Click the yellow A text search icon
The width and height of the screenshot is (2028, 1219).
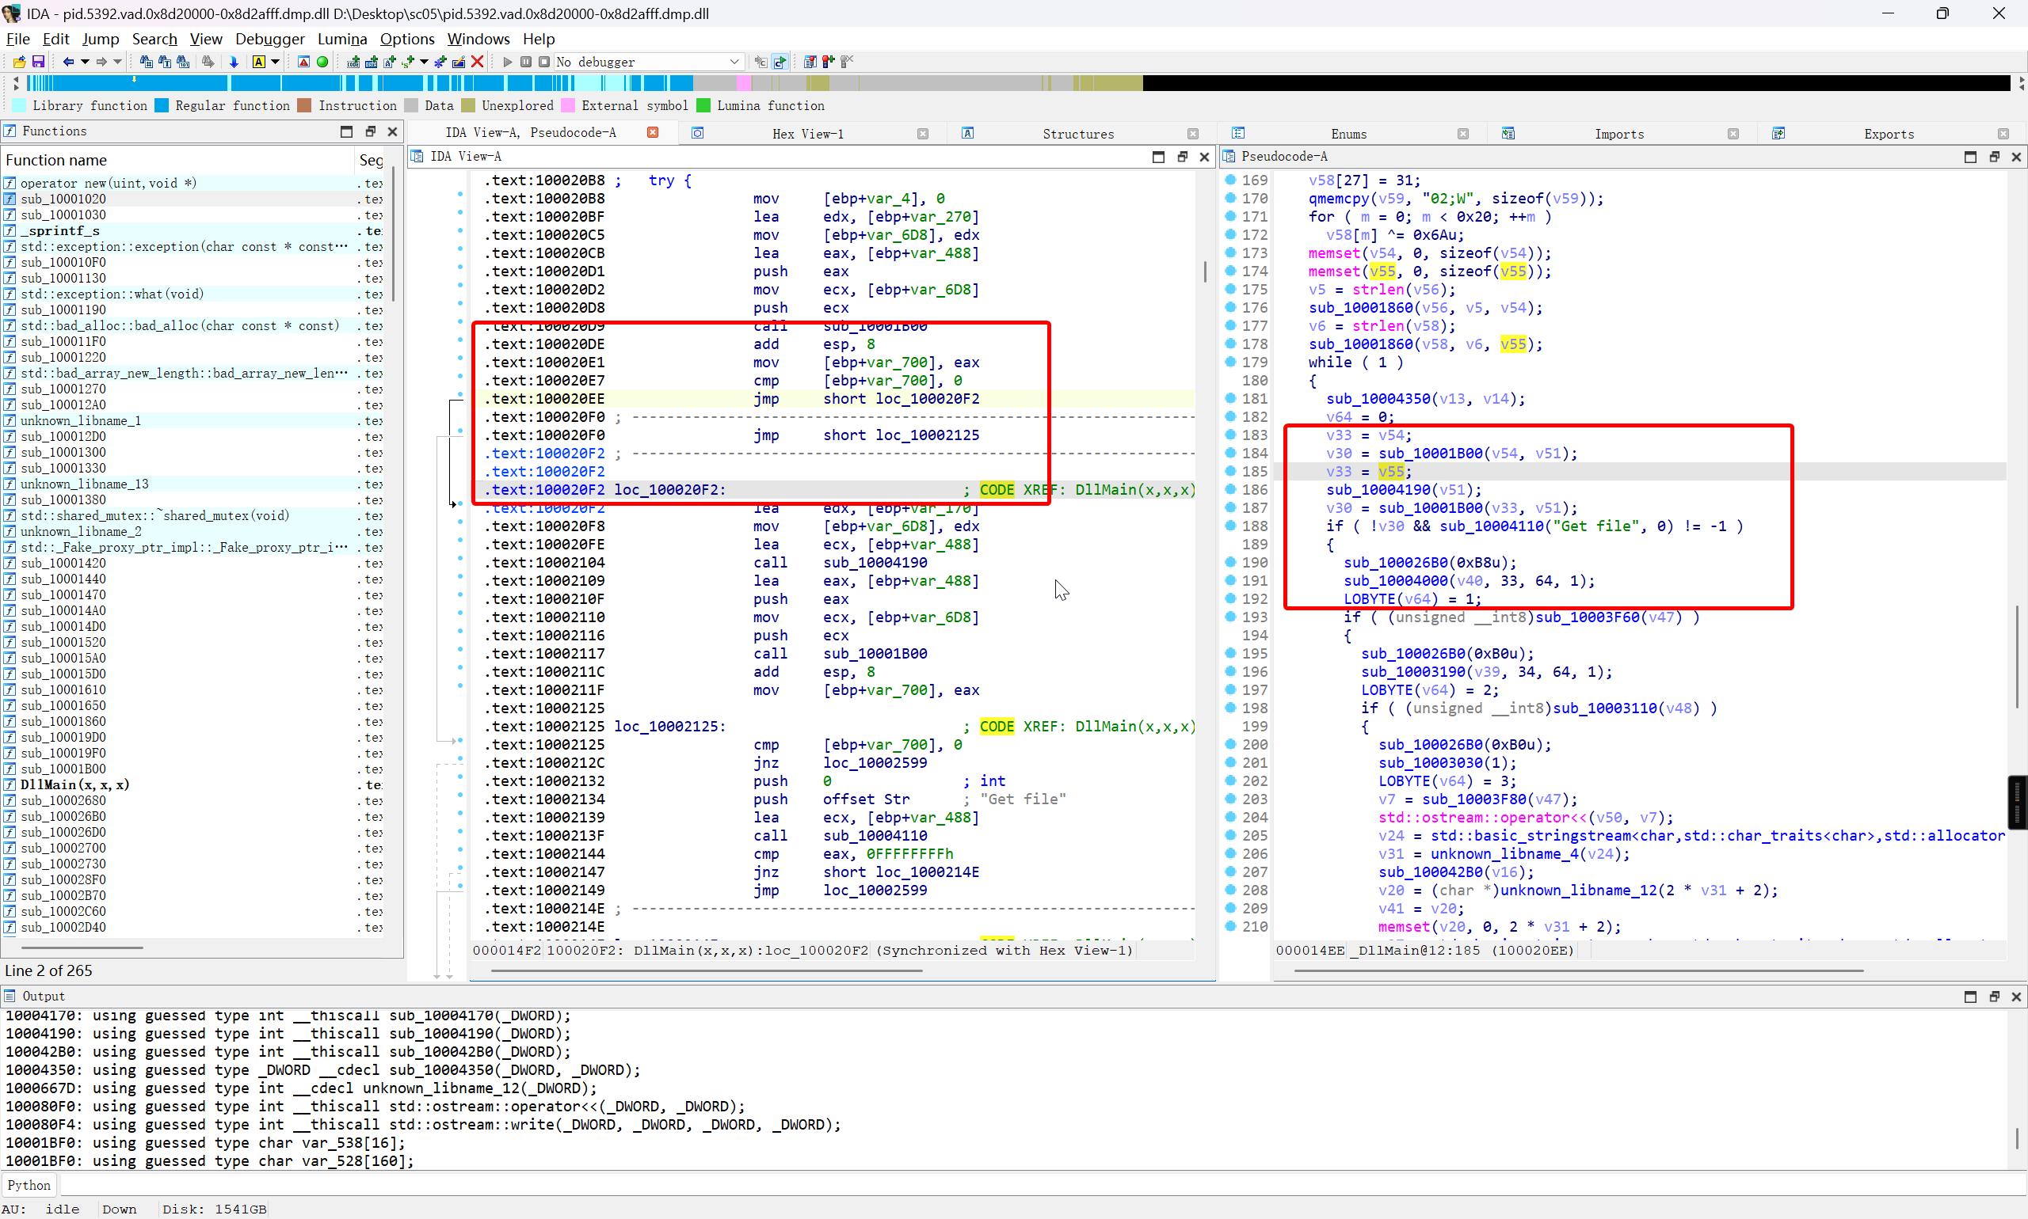click(259, 62)
